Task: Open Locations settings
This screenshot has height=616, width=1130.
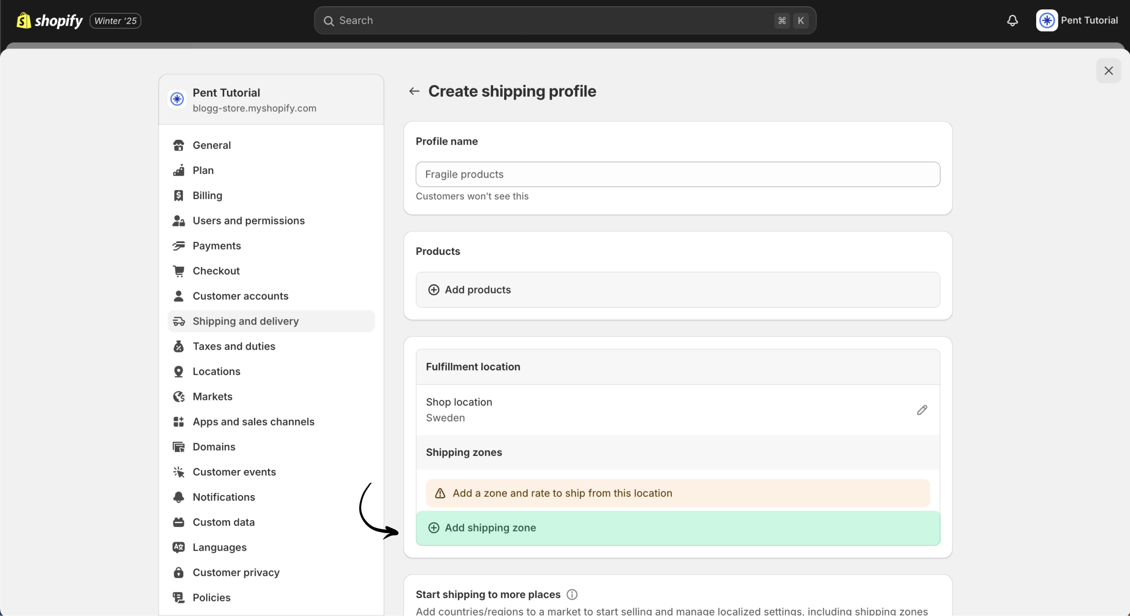Action: tap(271, 371)
